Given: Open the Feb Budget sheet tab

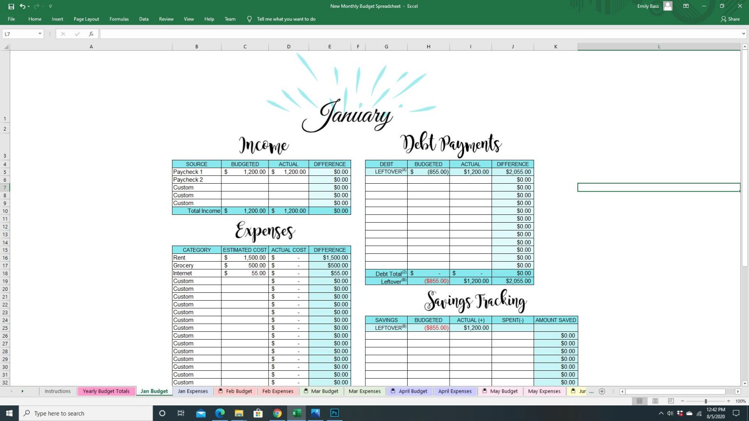Looking at the screenshot, I should [238, 391].
